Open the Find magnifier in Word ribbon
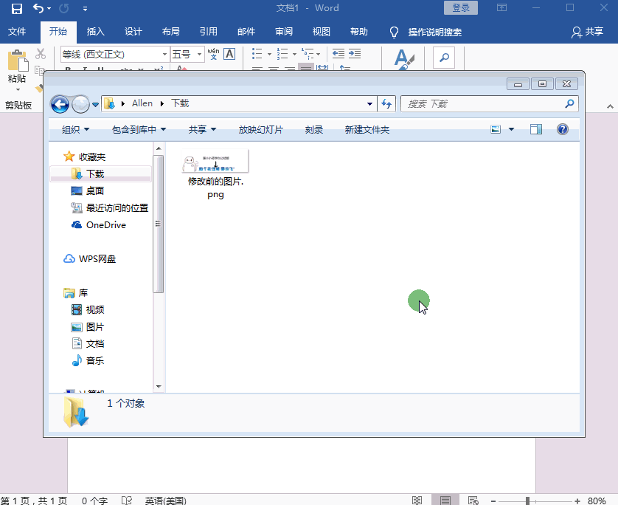The height and width of the screenshot is (505, 618). point(444,57)
